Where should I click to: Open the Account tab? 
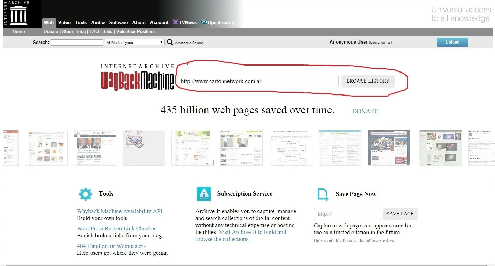[x=159, y=22]
